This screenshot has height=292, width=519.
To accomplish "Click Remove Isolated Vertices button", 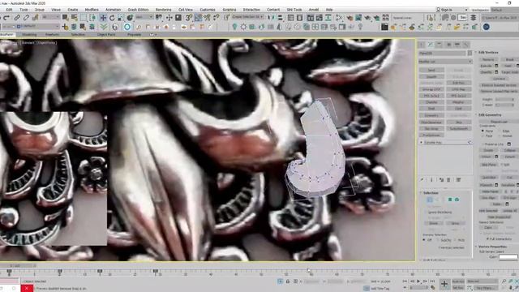I will [499, 85].
